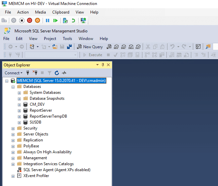Expand the CM_DEV database node
Viewport: 218px width, 186px height.
click(x=19, y=104)
